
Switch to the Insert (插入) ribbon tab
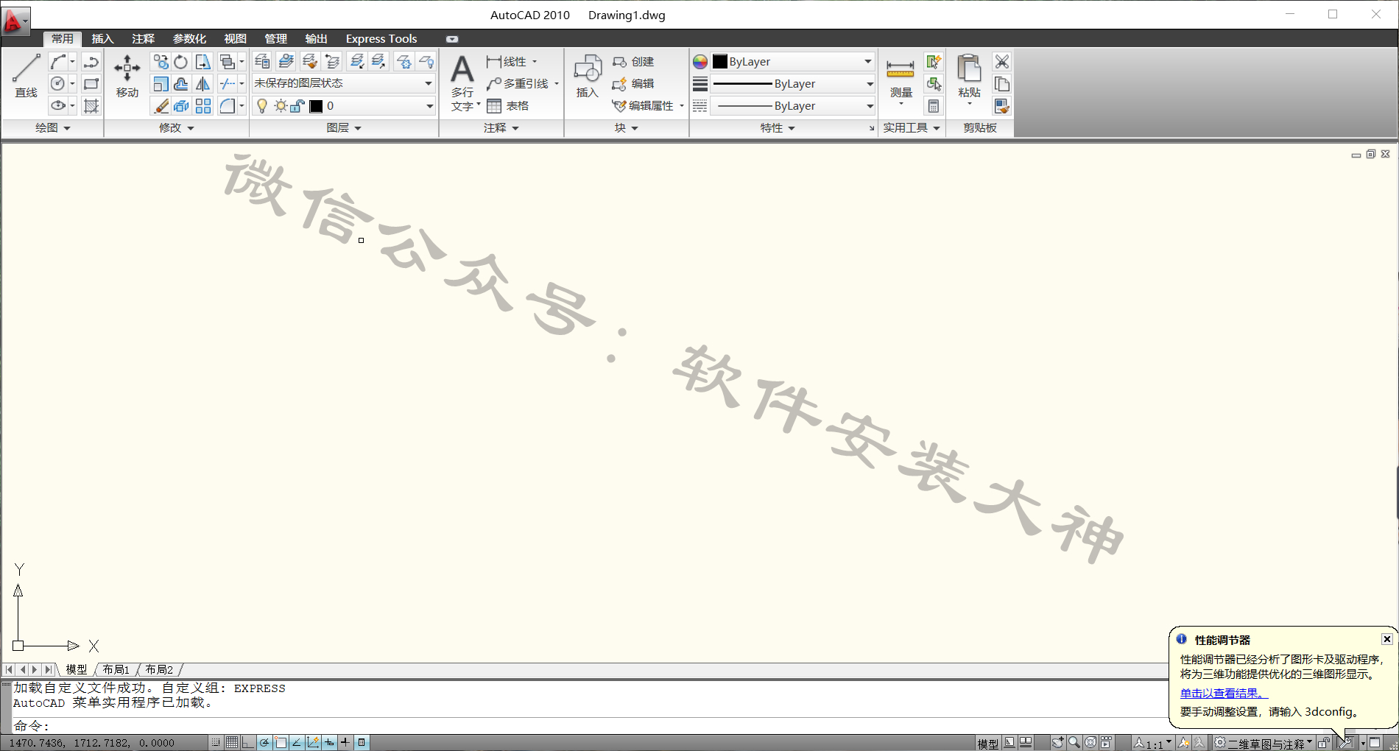coord(102,39)
